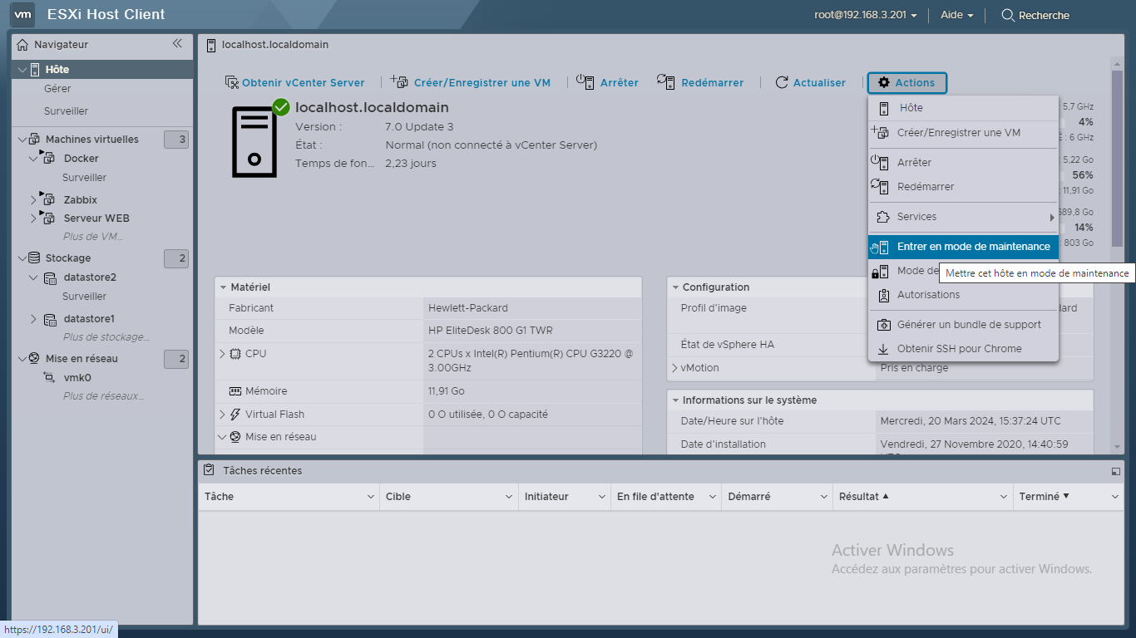Image resolution: width=1136 pixels, height=638 pixels.
Task: Open Plus de VM... link
Action: coord(93,237)
